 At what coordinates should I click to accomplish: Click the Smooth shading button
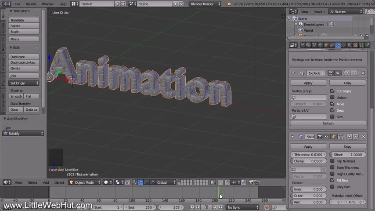pos(16,96)
